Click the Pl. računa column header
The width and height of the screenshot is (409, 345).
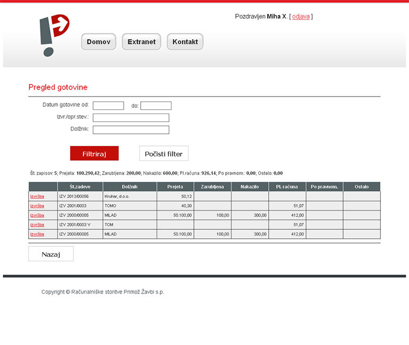tap(287, 187)
